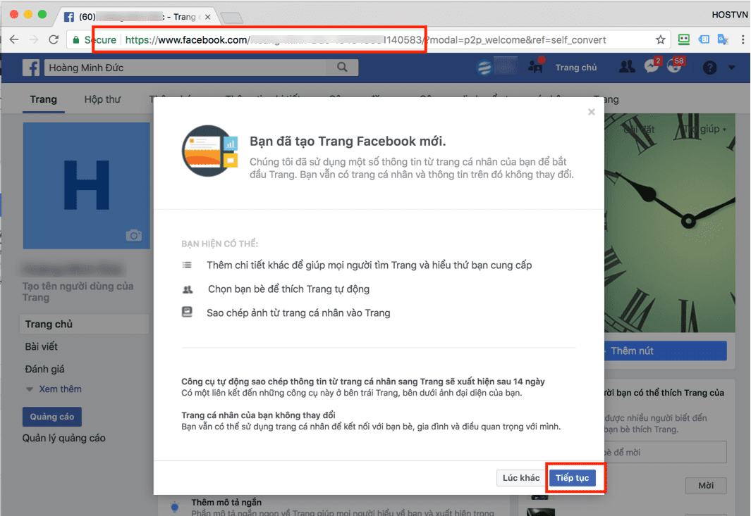Screen dimensions: 751x516
Task: Open account dropdown arrow in top bar
Action: (731, 68)
